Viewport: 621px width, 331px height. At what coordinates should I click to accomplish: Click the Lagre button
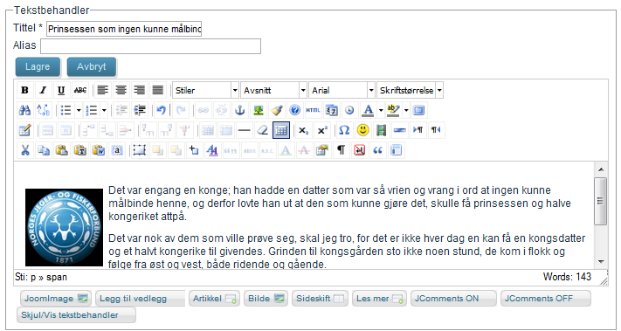(38, 66)
